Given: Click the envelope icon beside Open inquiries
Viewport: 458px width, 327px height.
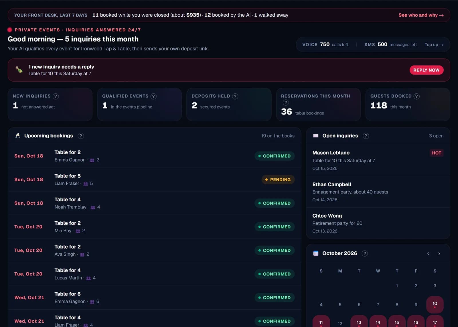Looking at the screenshot, I should 316,136.
